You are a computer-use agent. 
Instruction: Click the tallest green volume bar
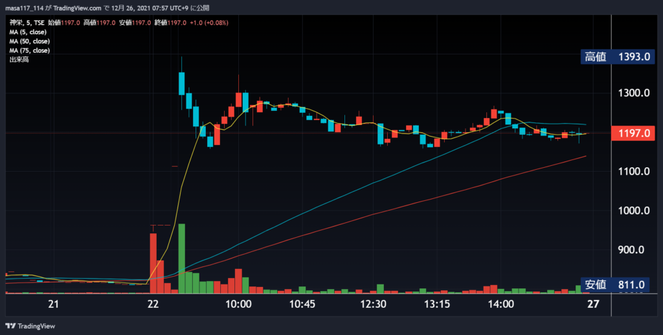point(182,259)
